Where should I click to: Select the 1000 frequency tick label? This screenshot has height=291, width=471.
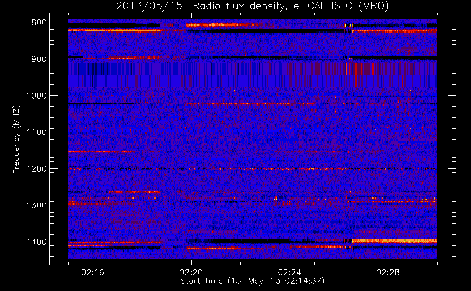pyautogui.click(x=36, y=96)
